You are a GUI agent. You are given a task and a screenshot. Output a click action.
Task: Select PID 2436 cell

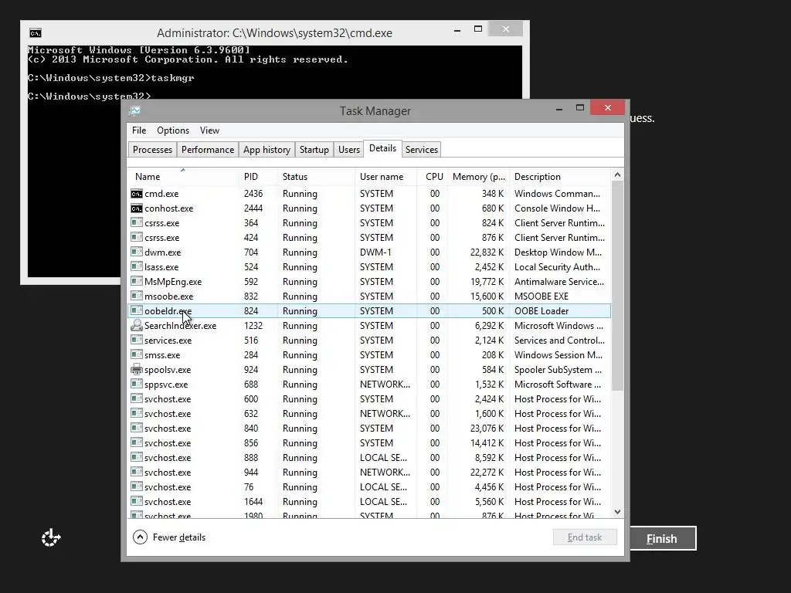pyautogui.click(x=253, y=194)
